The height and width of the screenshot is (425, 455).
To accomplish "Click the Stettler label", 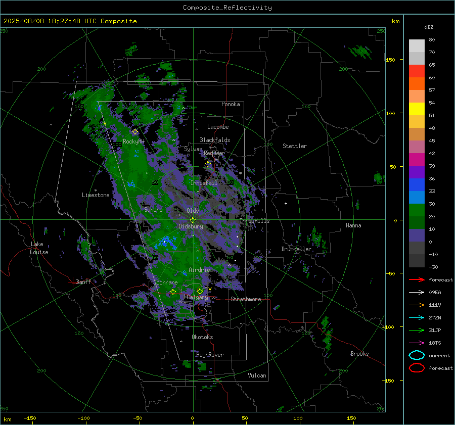I will pos(295,146).
